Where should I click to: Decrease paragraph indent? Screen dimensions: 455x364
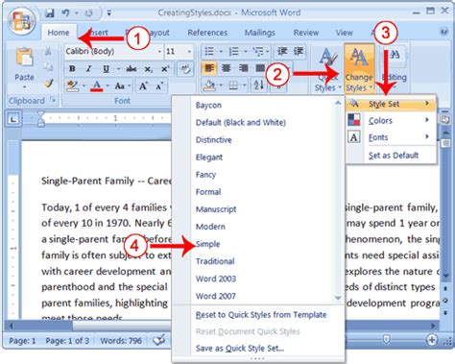point(282,51)
